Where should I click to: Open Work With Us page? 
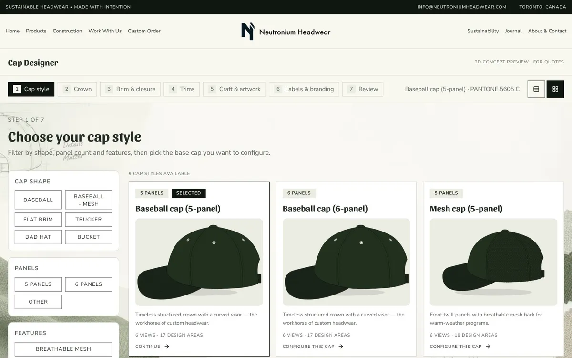click(x=105, y=31)
